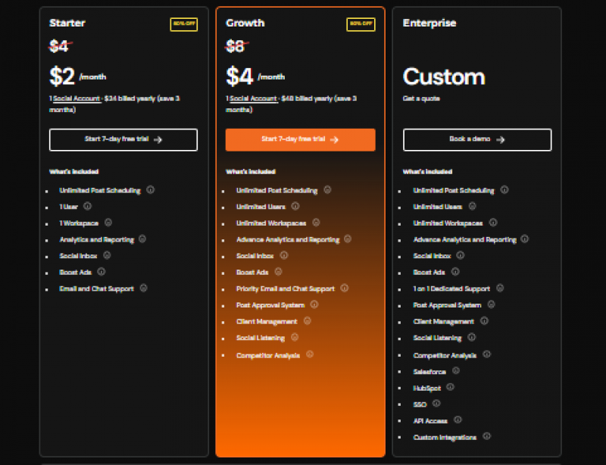Click the API Access info icon
Viewport: 606px width, 465px height.
coord(458,420)
